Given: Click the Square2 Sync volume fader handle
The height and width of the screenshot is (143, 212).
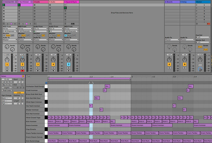Looking at the screenshot, I should (x=75, y=58).
